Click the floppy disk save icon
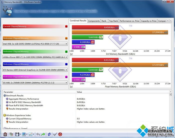This screenshot has height=138, width=175. tap(17, 134)
